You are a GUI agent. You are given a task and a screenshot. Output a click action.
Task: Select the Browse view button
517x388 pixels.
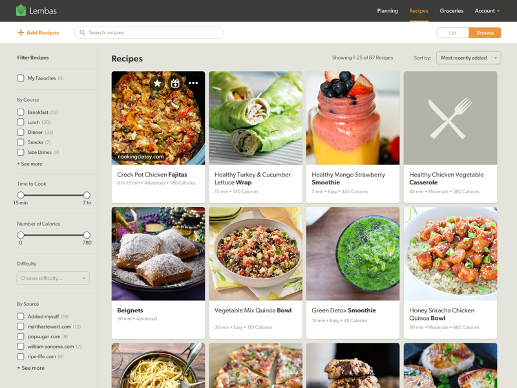485,33
